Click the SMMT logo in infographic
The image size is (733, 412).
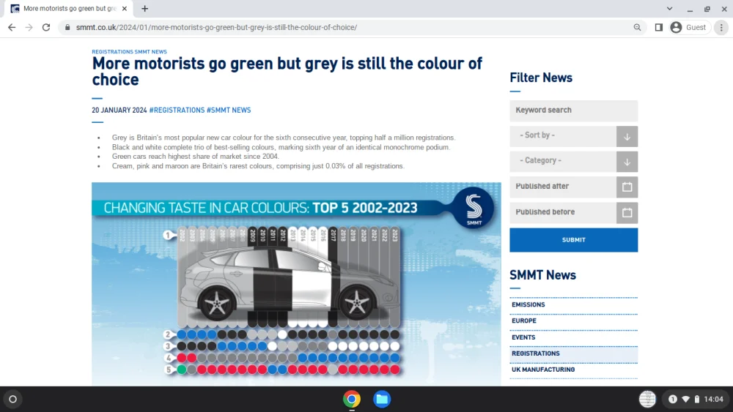[474, 208]
